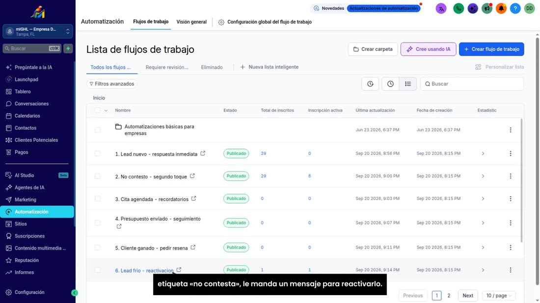
Task: Click the history clock with arrow icon
Action: pos(370,84)
